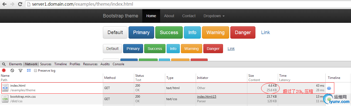The height and width of the screenshot is (106, 351).
Task: Reload the page with the refresh icon
Action: coord(20,4)
